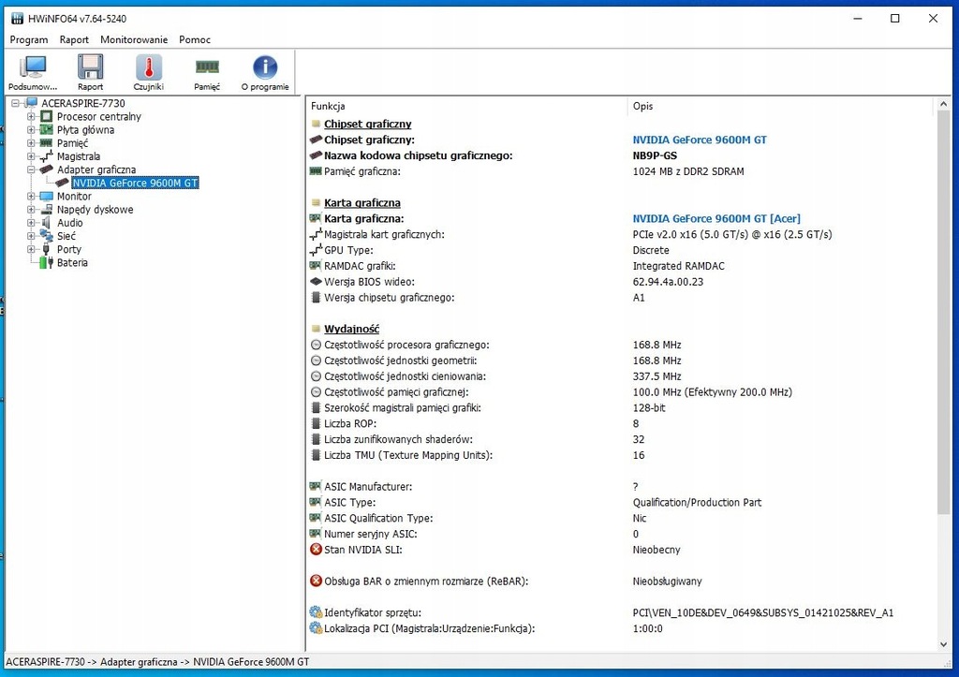Expand the Napędy dyskowe node
The image size is (959, 677).
(x=31, y=209)
